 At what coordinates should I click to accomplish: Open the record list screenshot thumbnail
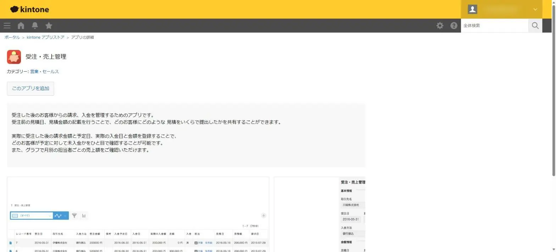(x=138, y=214)
